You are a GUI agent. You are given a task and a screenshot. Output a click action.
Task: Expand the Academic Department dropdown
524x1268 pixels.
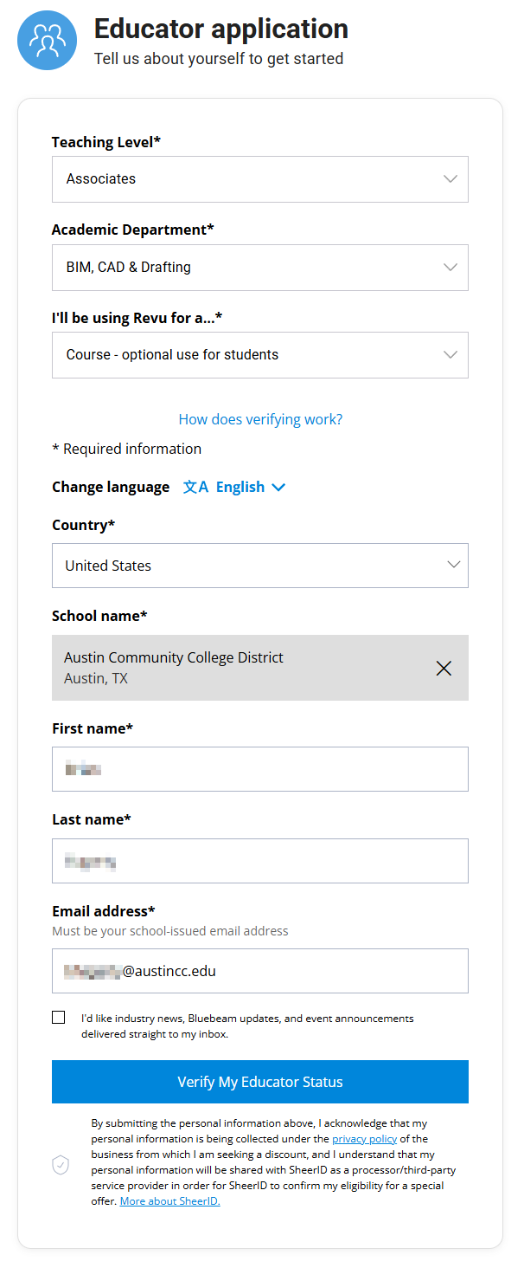[259, 268]
